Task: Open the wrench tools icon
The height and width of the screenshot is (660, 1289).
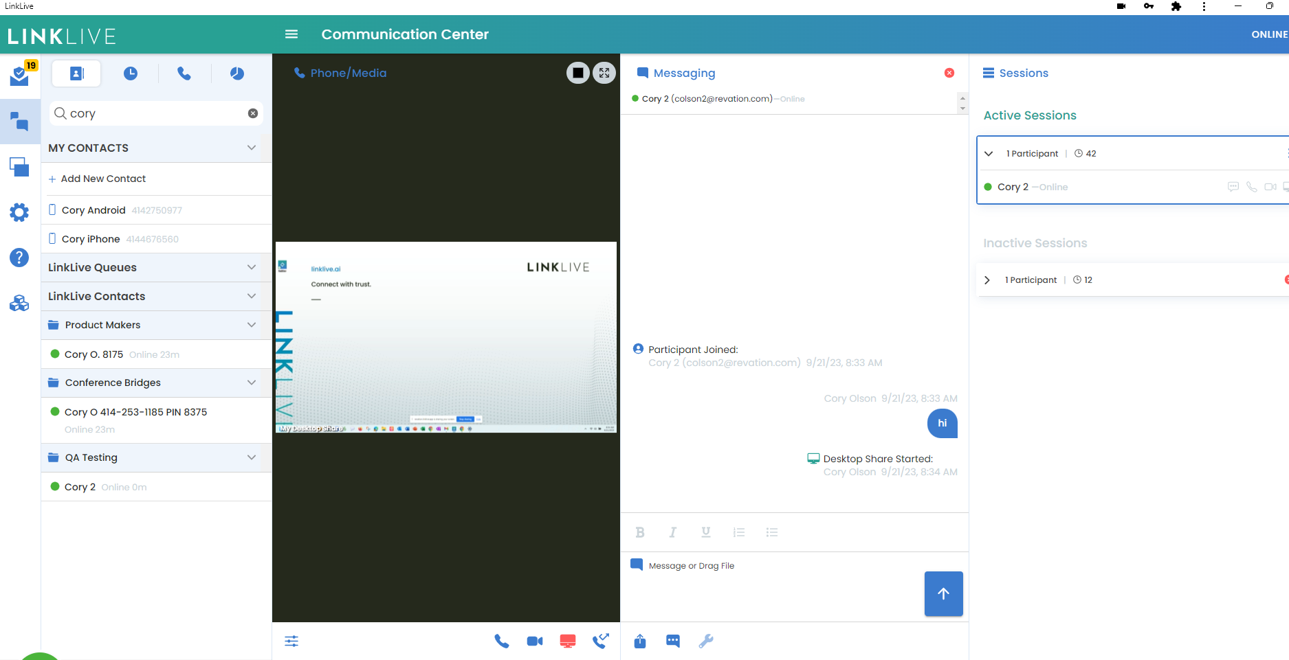Action: 706,641
